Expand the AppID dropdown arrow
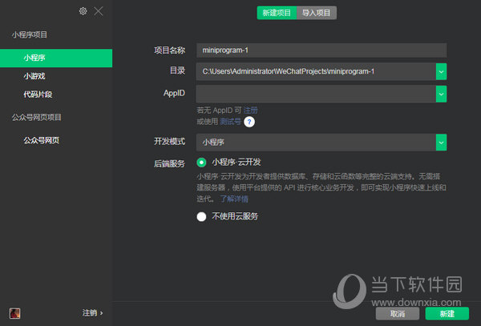The height and width of the screenshot is (326, 481). pos(441,94)
